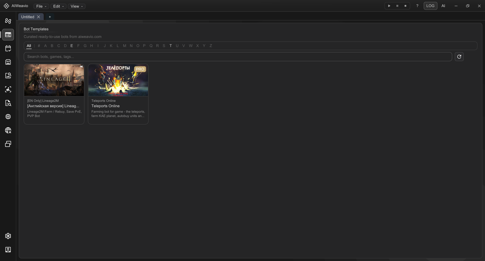The height and width of the screenshot is (261, 485).
Task: Click the PRO badge on Teleports card
Action: tap(140, 69)
